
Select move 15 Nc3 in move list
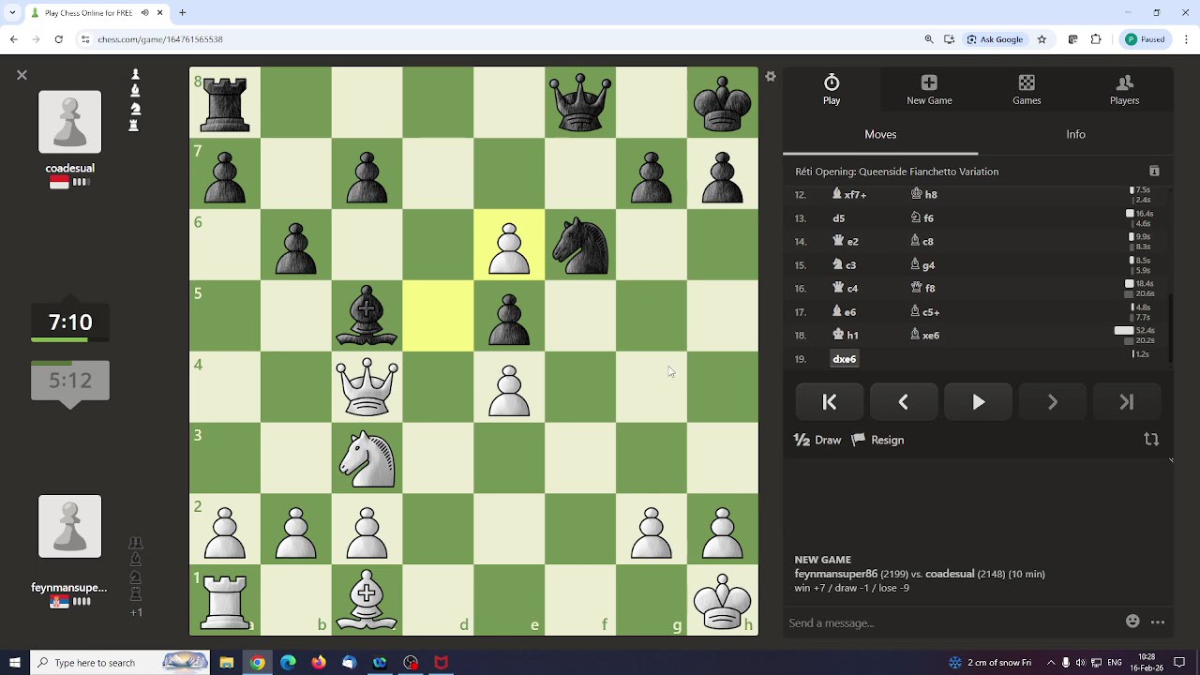click(845, 265)
